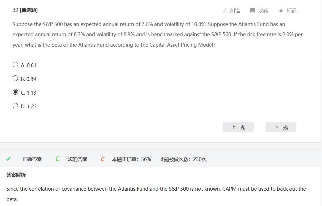Go to previous question with 上一题

[x=238, y=127]
